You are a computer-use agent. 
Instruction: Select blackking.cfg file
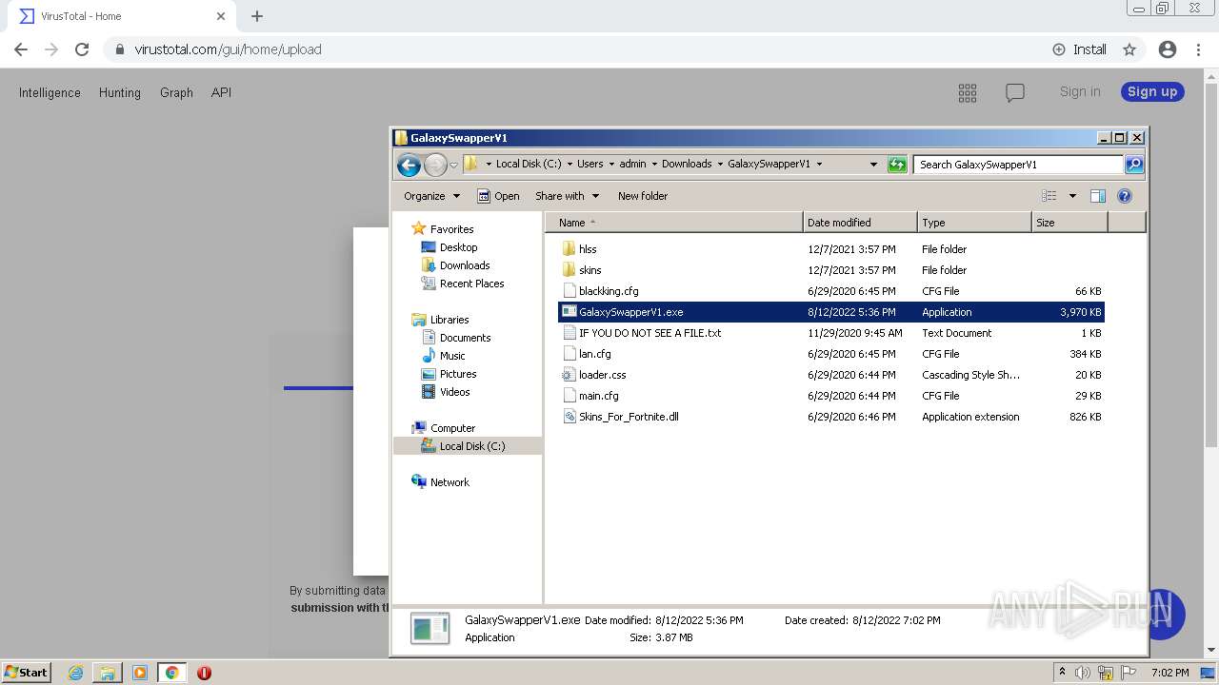pyautogui.click(x=830, y=291)
